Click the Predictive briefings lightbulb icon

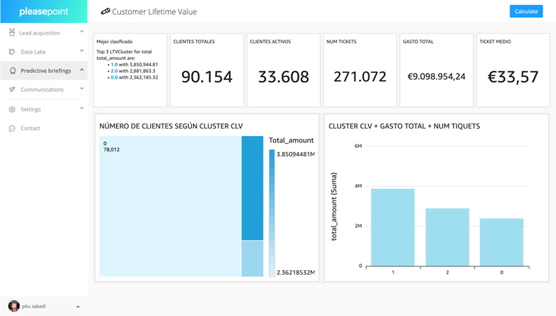13,71
